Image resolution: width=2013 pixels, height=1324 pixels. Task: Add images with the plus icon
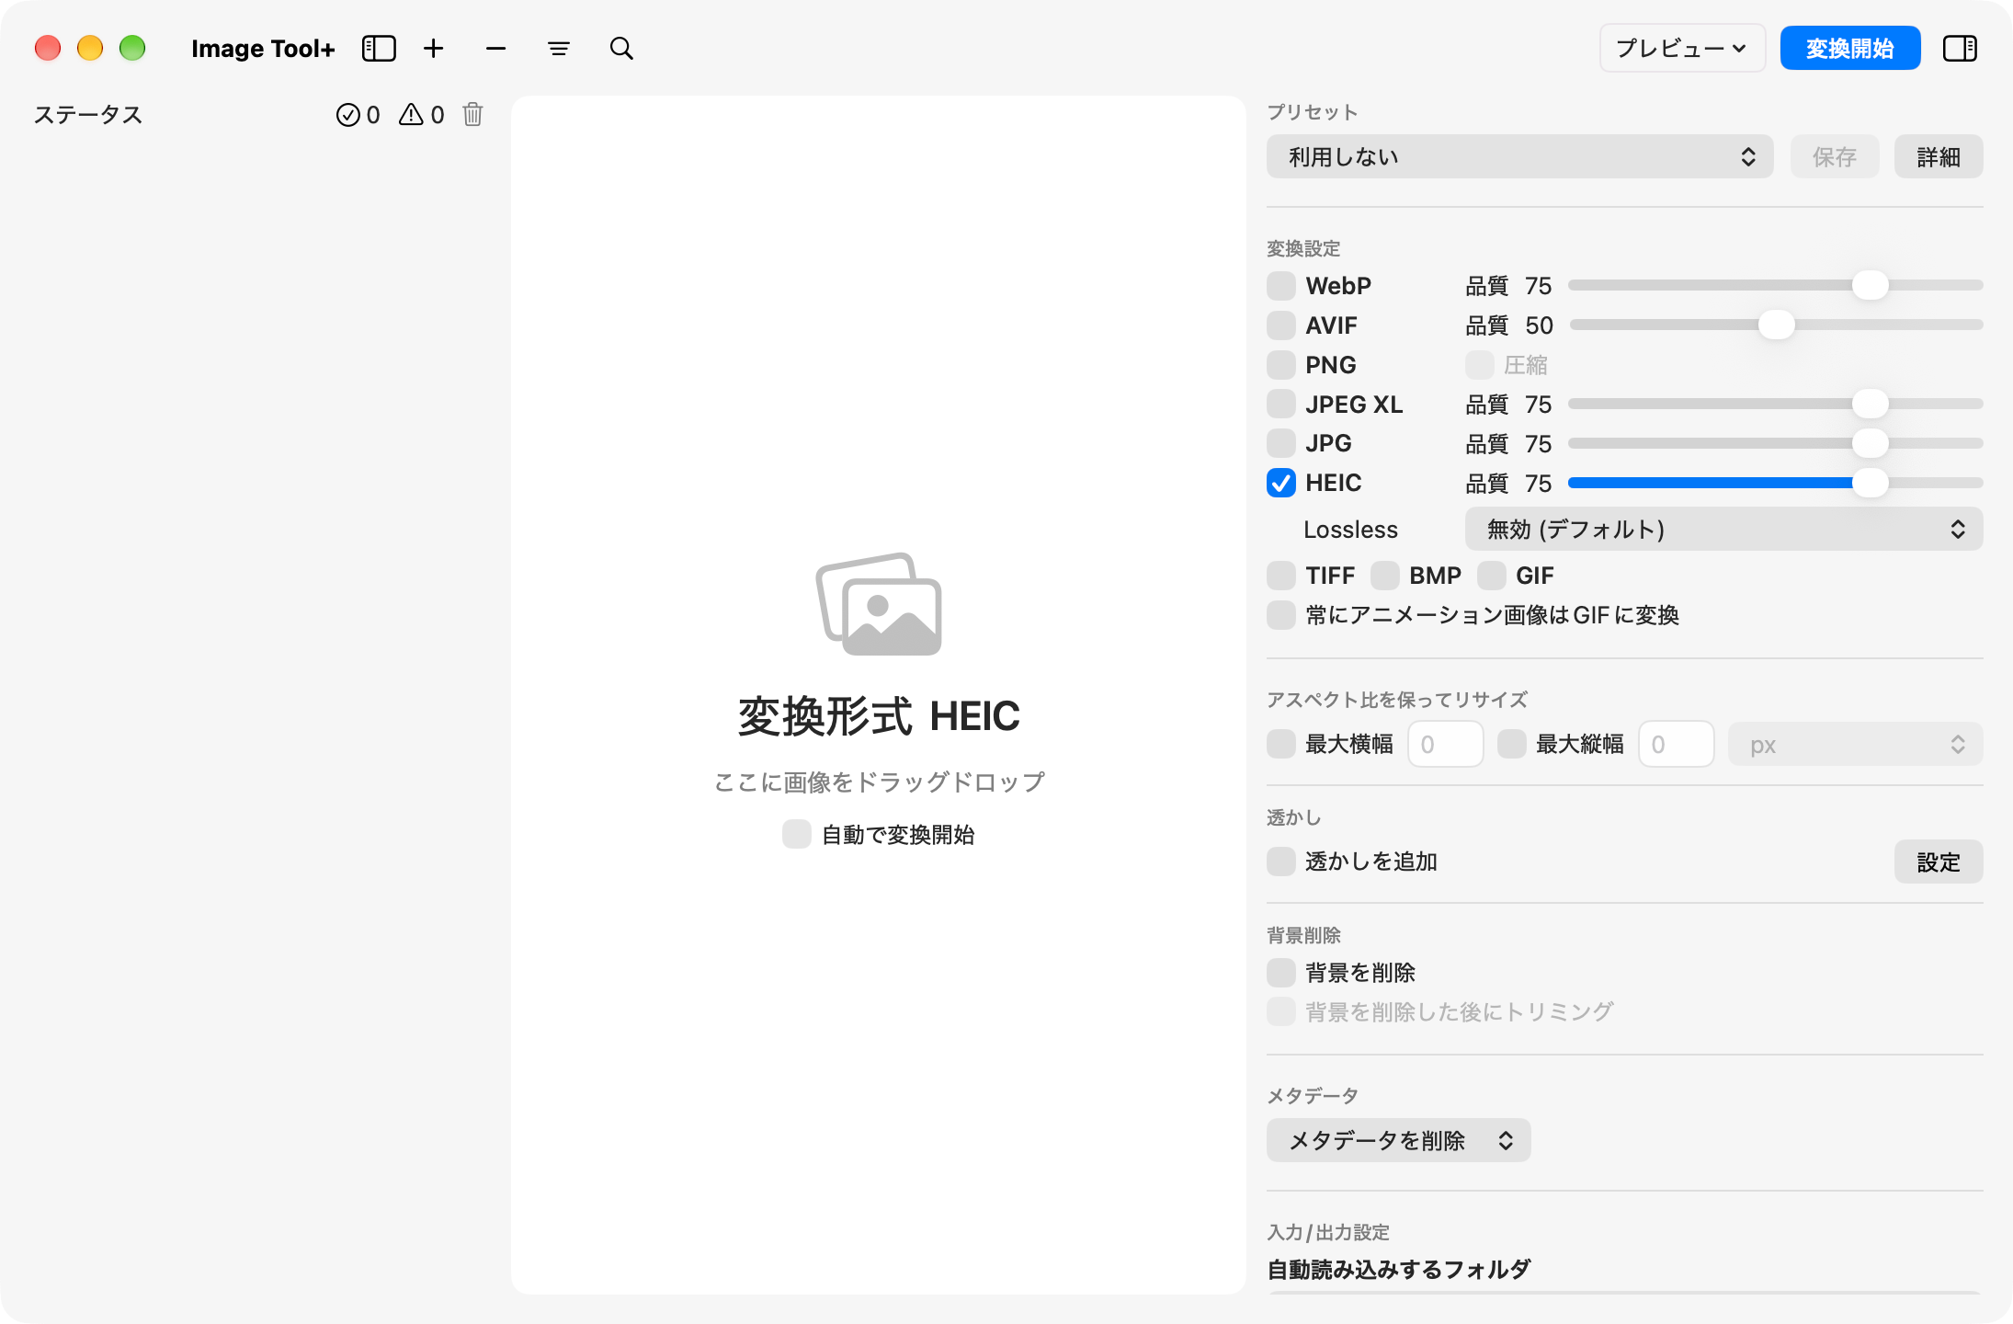(434, 49)
